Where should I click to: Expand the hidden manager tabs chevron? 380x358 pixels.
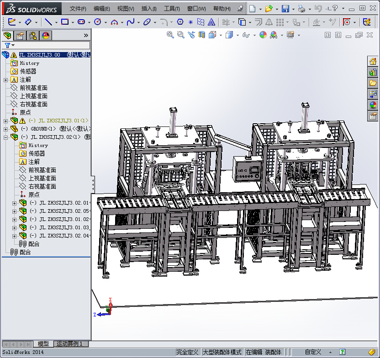[86, 36]
